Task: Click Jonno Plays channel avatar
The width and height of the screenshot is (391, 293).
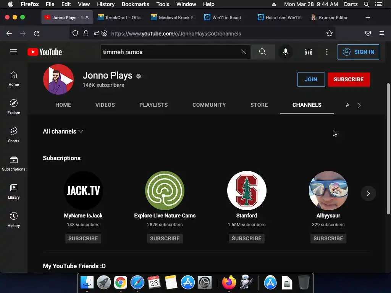Action: 58,79
